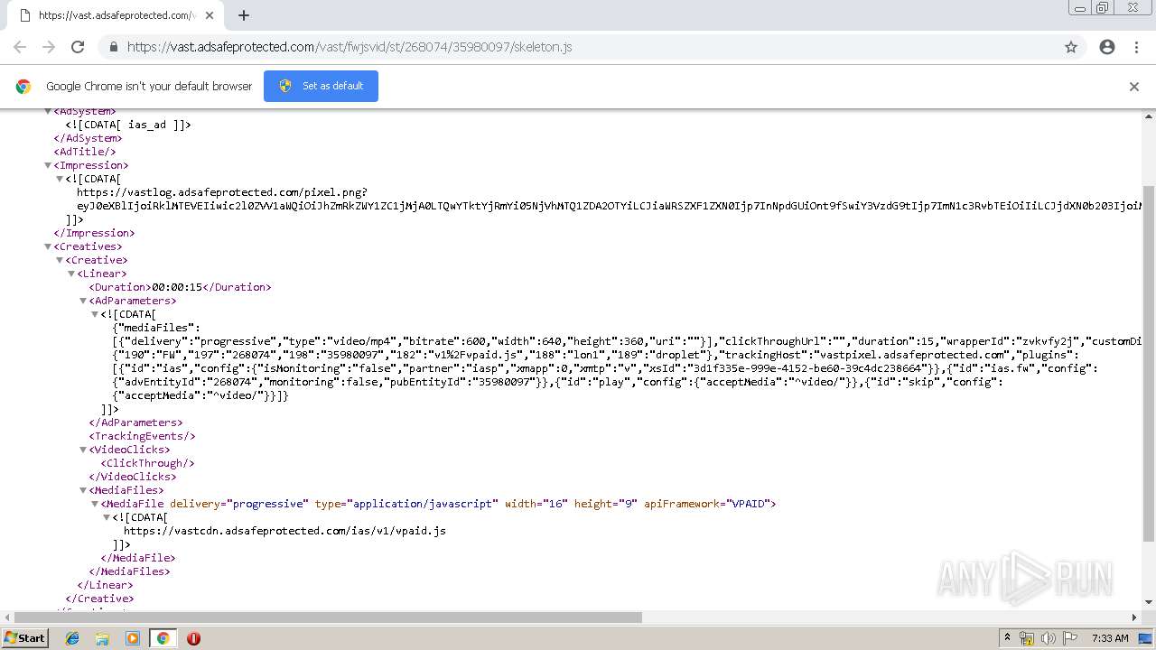The image size is (1156, 650).
Task: Bookmark this page with star icon
Action: (1071, 47)
